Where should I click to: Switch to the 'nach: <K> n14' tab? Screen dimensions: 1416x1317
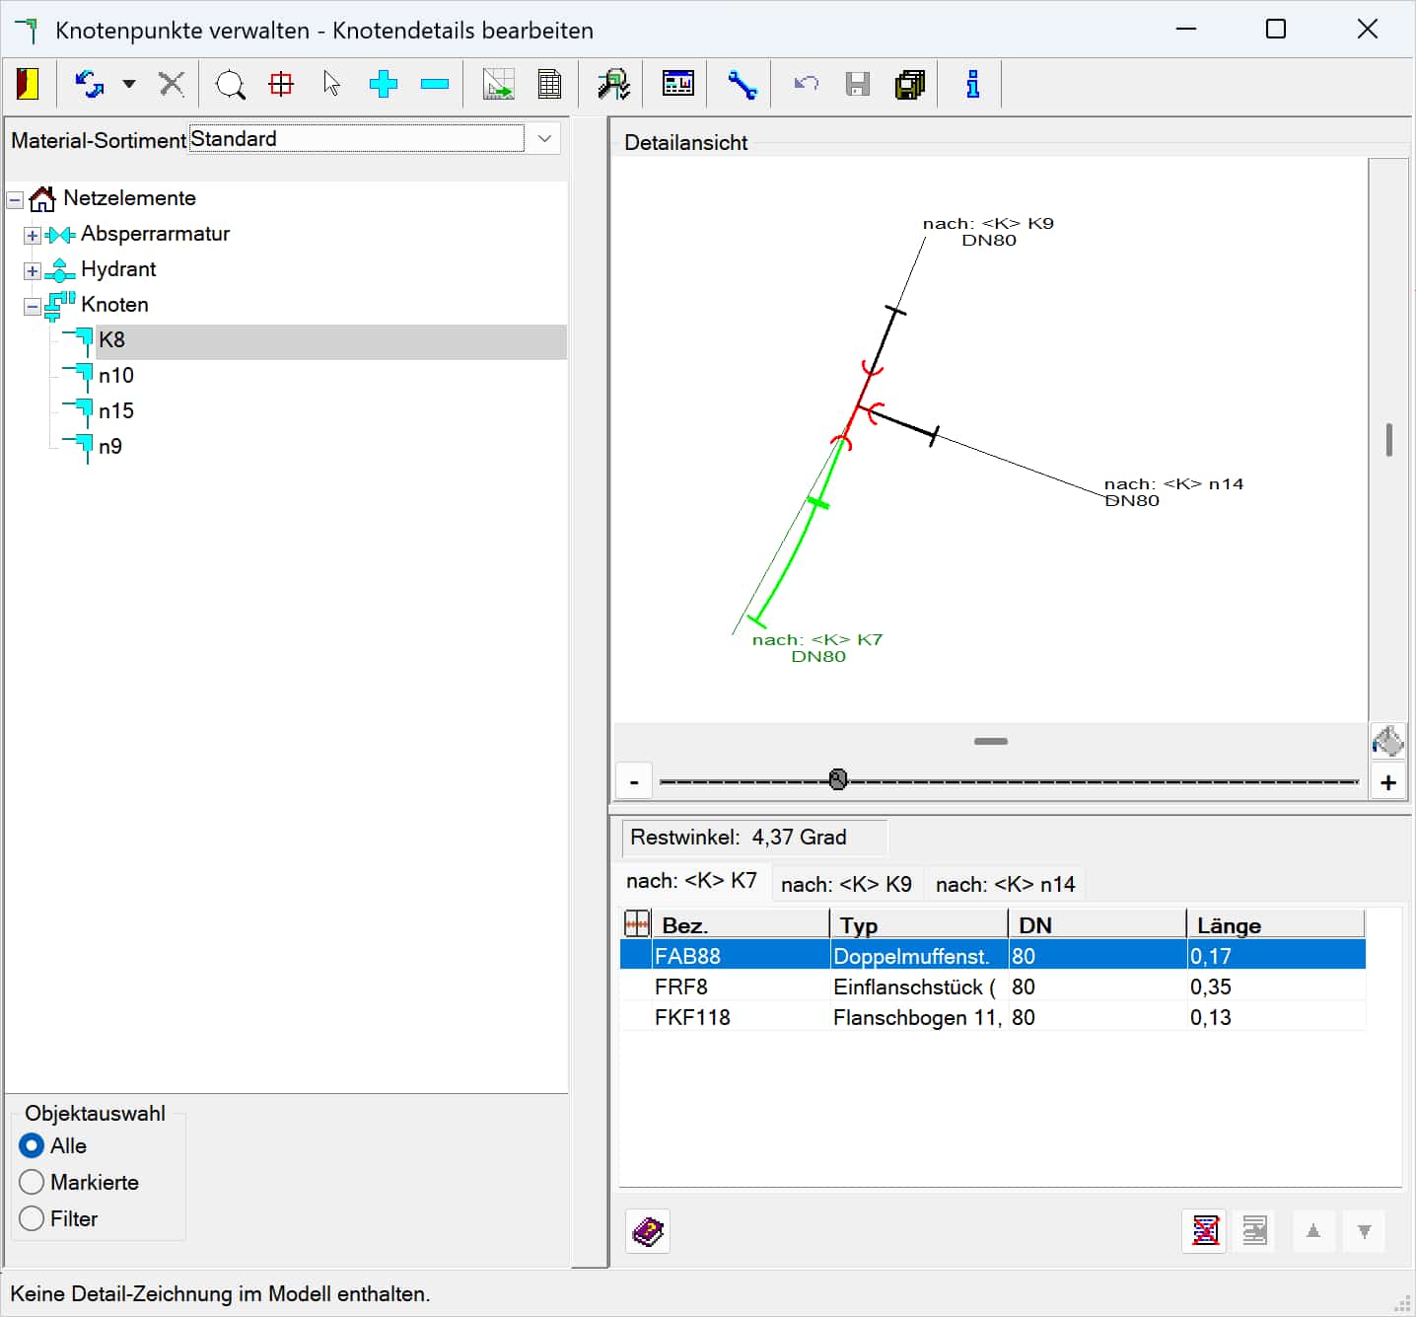tap(1005, 884)
